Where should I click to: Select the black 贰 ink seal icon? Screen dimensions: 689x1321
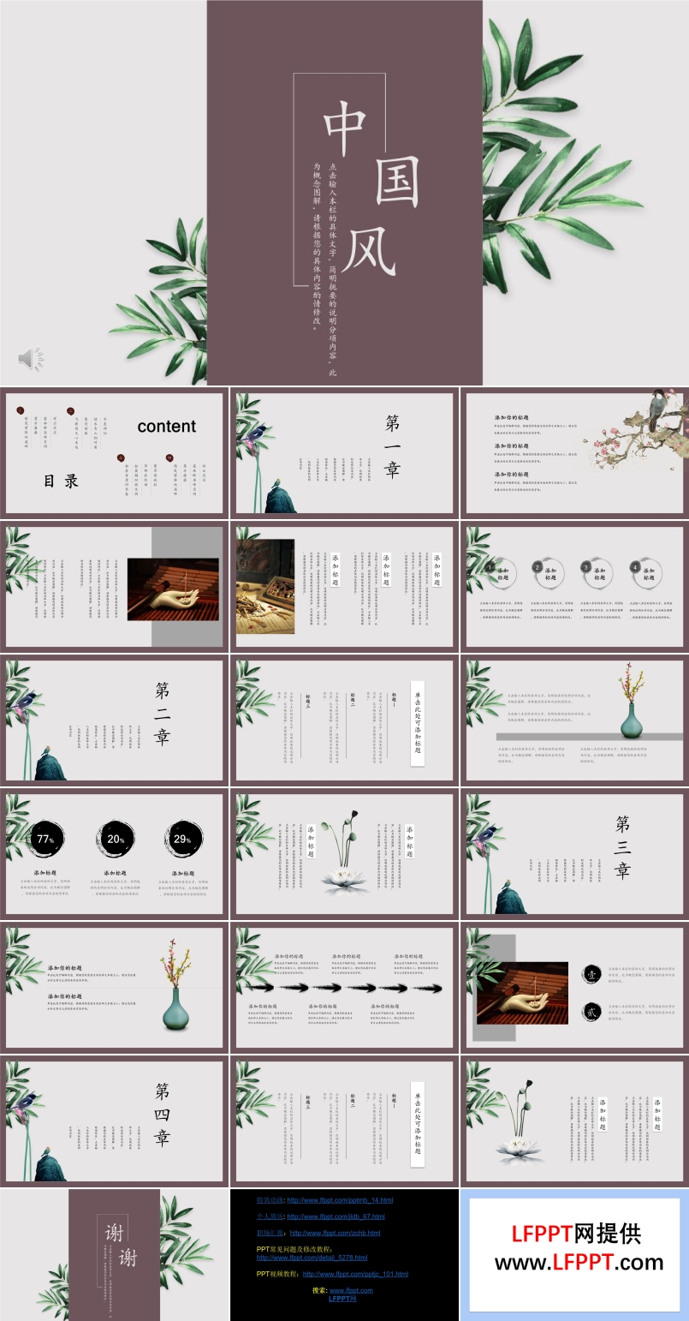click(591, 1012)
